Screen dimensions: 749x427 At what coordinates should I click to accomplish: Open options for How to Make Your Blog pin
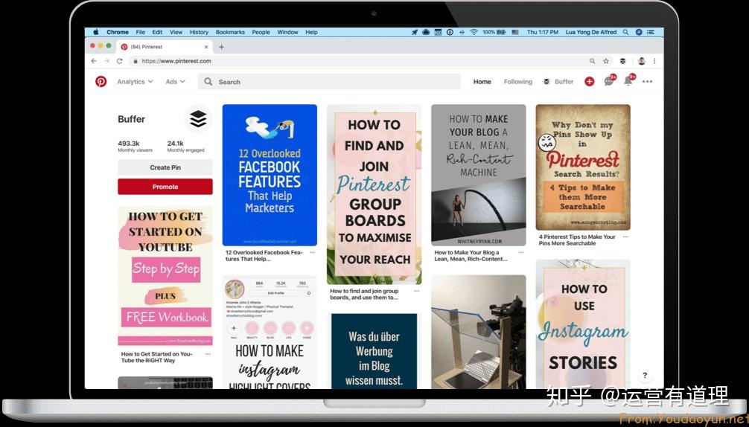click(x=520, y=252)
